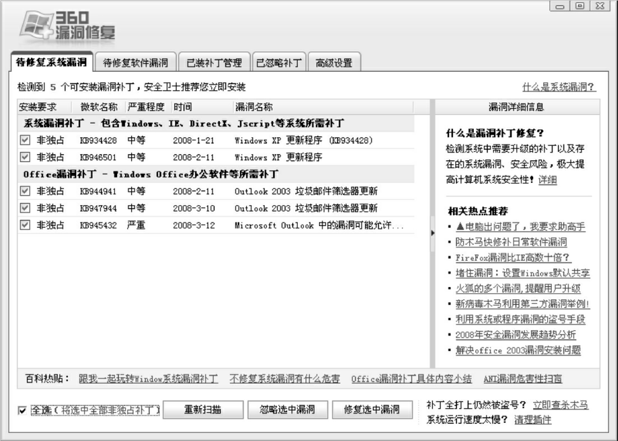Image resolution: width=618 pixels, height=441 pixels.
Task: Open the FireFox漏洞比IE高数十倍? article link
Action: [513, 257]
